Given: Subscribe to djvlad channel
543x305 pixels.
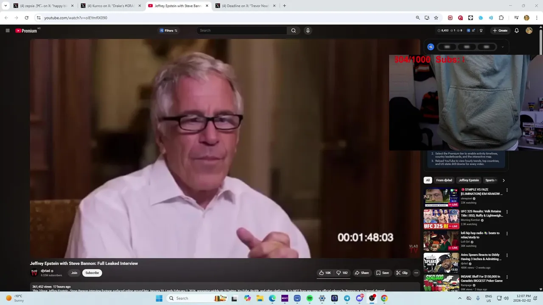Looking at the screenshot, I should point(92,273).
